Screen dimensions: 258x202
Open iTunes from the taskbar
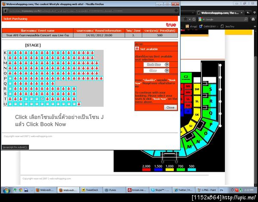[x=113, y=190]
